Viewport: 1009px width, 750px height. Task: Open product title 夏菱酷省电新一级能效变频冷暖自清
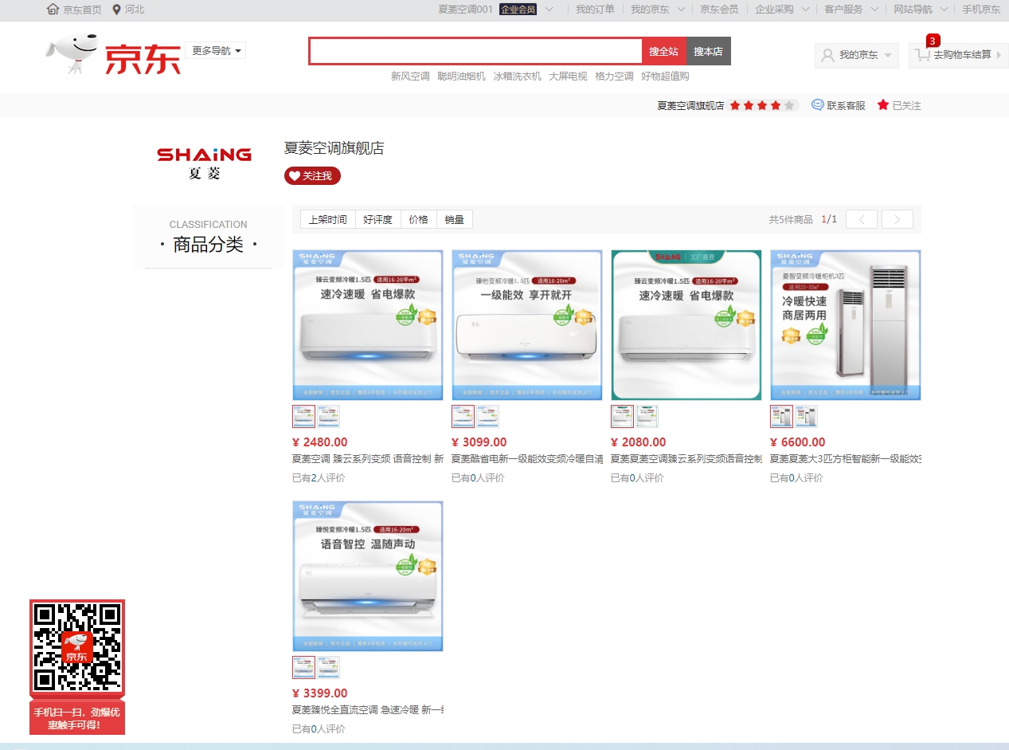(527, 459)
